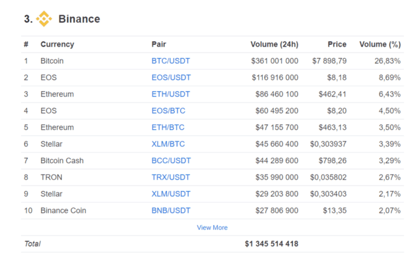The height and width of the screenshot is (266, 415).
Task: Click the 3,29% volume share
Action: click(x=390, y=161)
